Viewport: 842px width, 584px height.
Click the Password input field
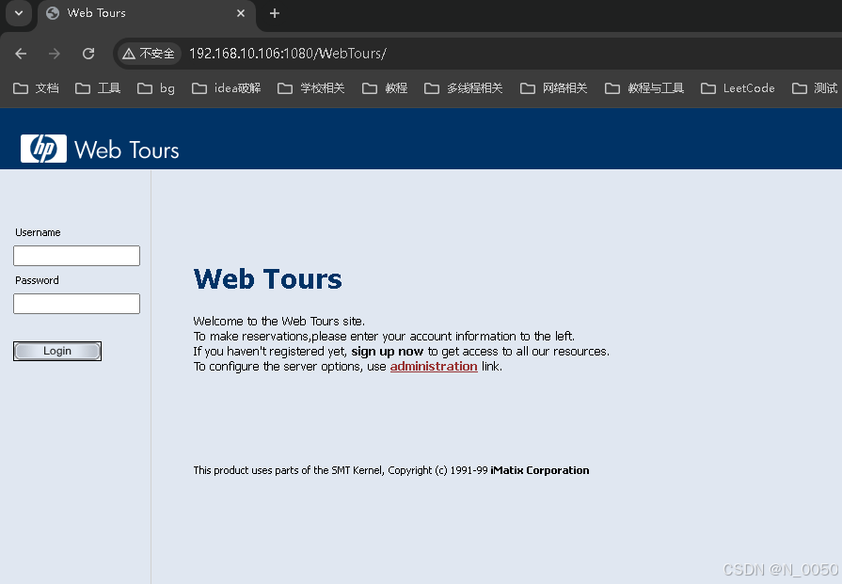77,303
